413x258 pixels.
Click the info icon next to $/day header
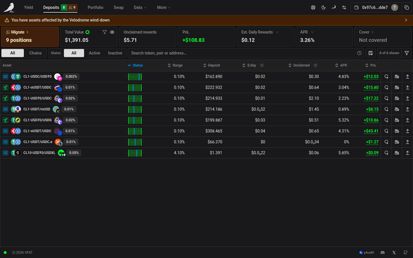pos(262,65)
